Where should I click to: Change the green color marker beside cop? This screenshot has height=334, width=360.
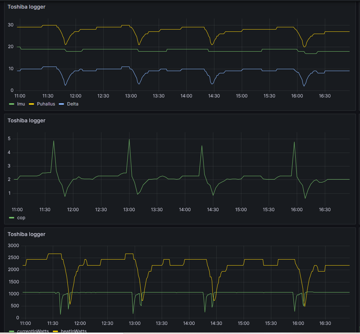(11, 217)
